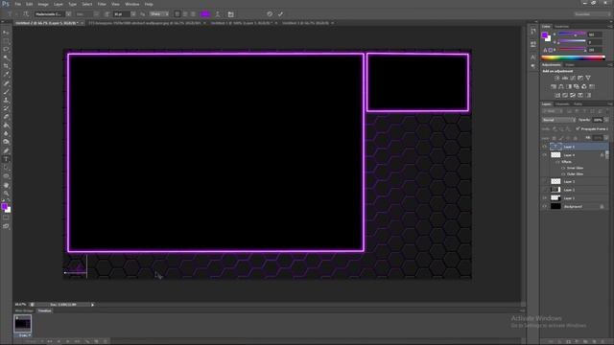Open the Essentials workspace dropdown

point(592,14)
